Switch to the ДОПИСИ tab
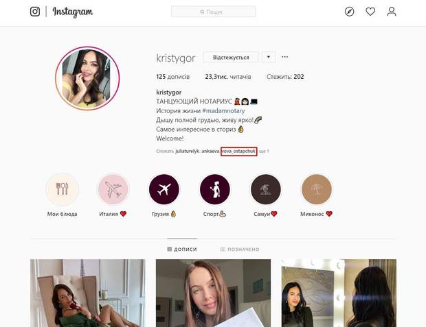The width and height of the screenshot is (426, 327). pos(182,249)
